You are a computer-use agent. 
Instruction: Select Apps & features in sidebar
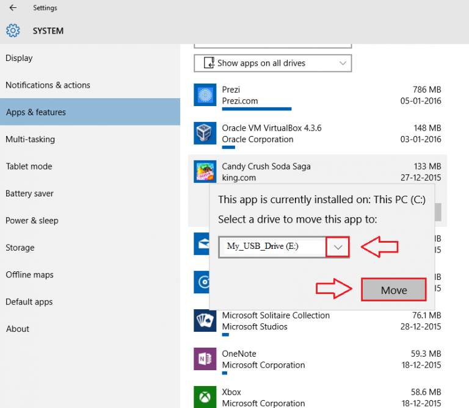click(x=90, y=112)
